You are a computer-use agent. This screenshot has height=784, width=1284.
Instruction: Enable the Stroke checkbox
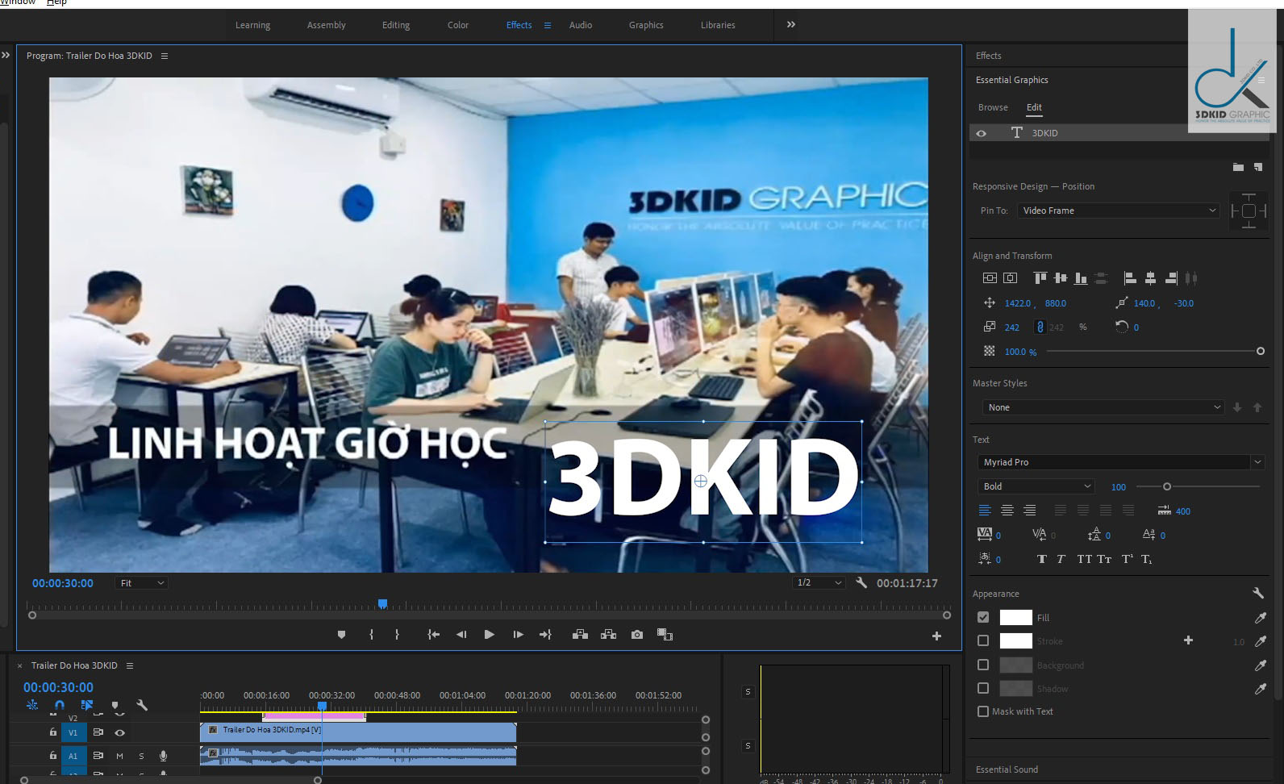pyautogui.click(x=983, y=640)
